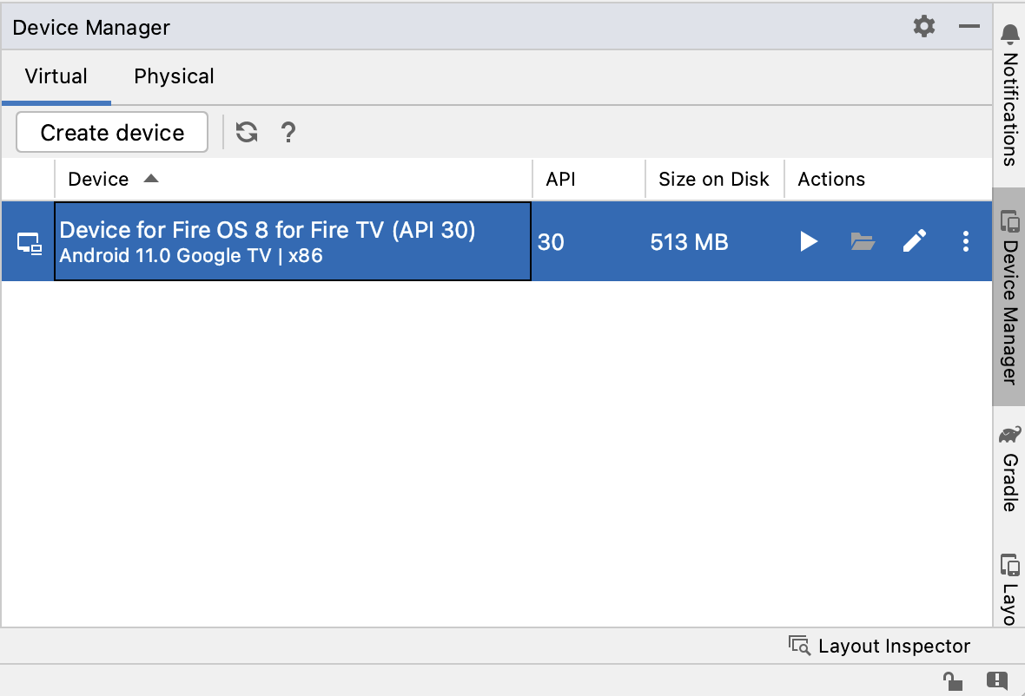
Task: Select the Virtual tab
Action: [x=56, y=76]
